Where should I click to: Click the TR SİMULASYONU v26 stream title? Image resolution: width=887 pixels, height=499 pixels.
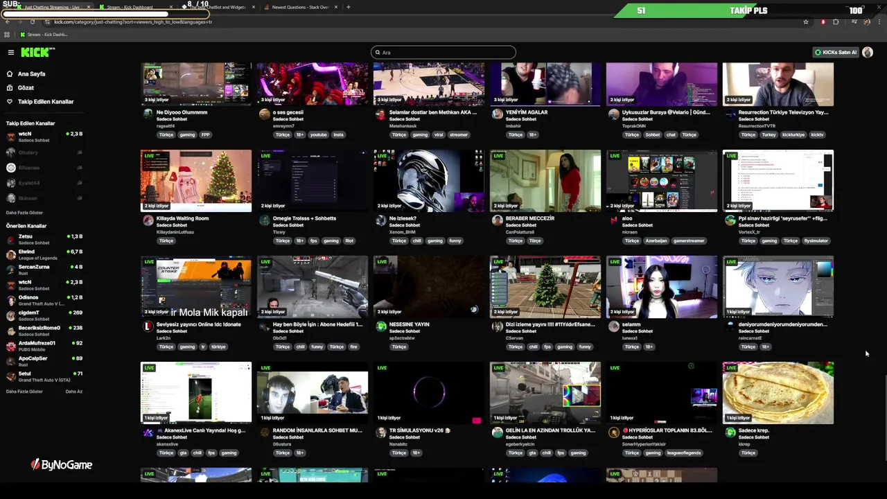pos(419,430)
